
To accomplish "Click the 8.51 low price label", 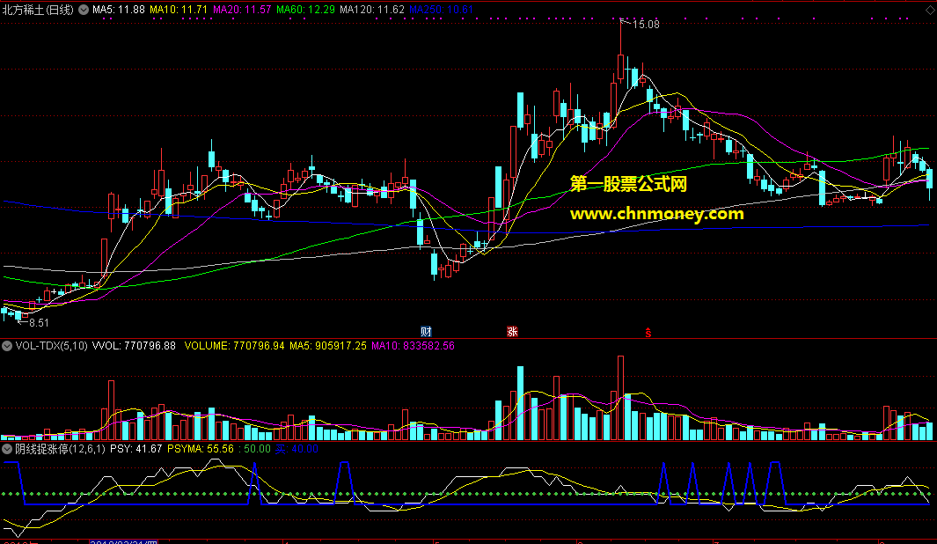I will click(39, 323).
